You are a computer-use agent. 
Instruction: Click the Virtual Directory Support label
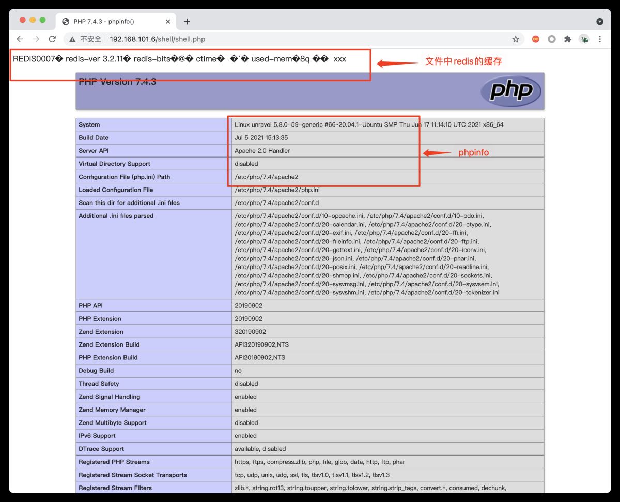pyautogui.click(x=114, y=164)
